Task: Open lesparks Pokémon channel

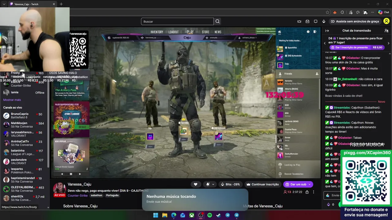Action: [x=24, y=170]
